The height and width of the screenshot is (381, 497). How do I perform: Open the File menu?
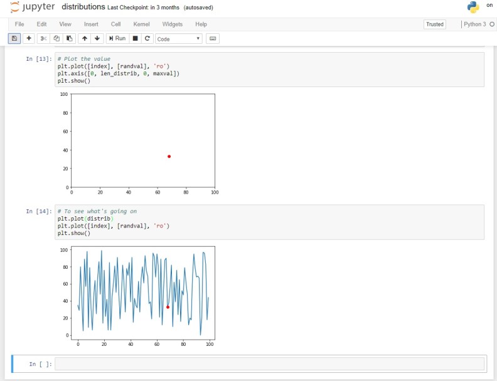tap(19, 24)
